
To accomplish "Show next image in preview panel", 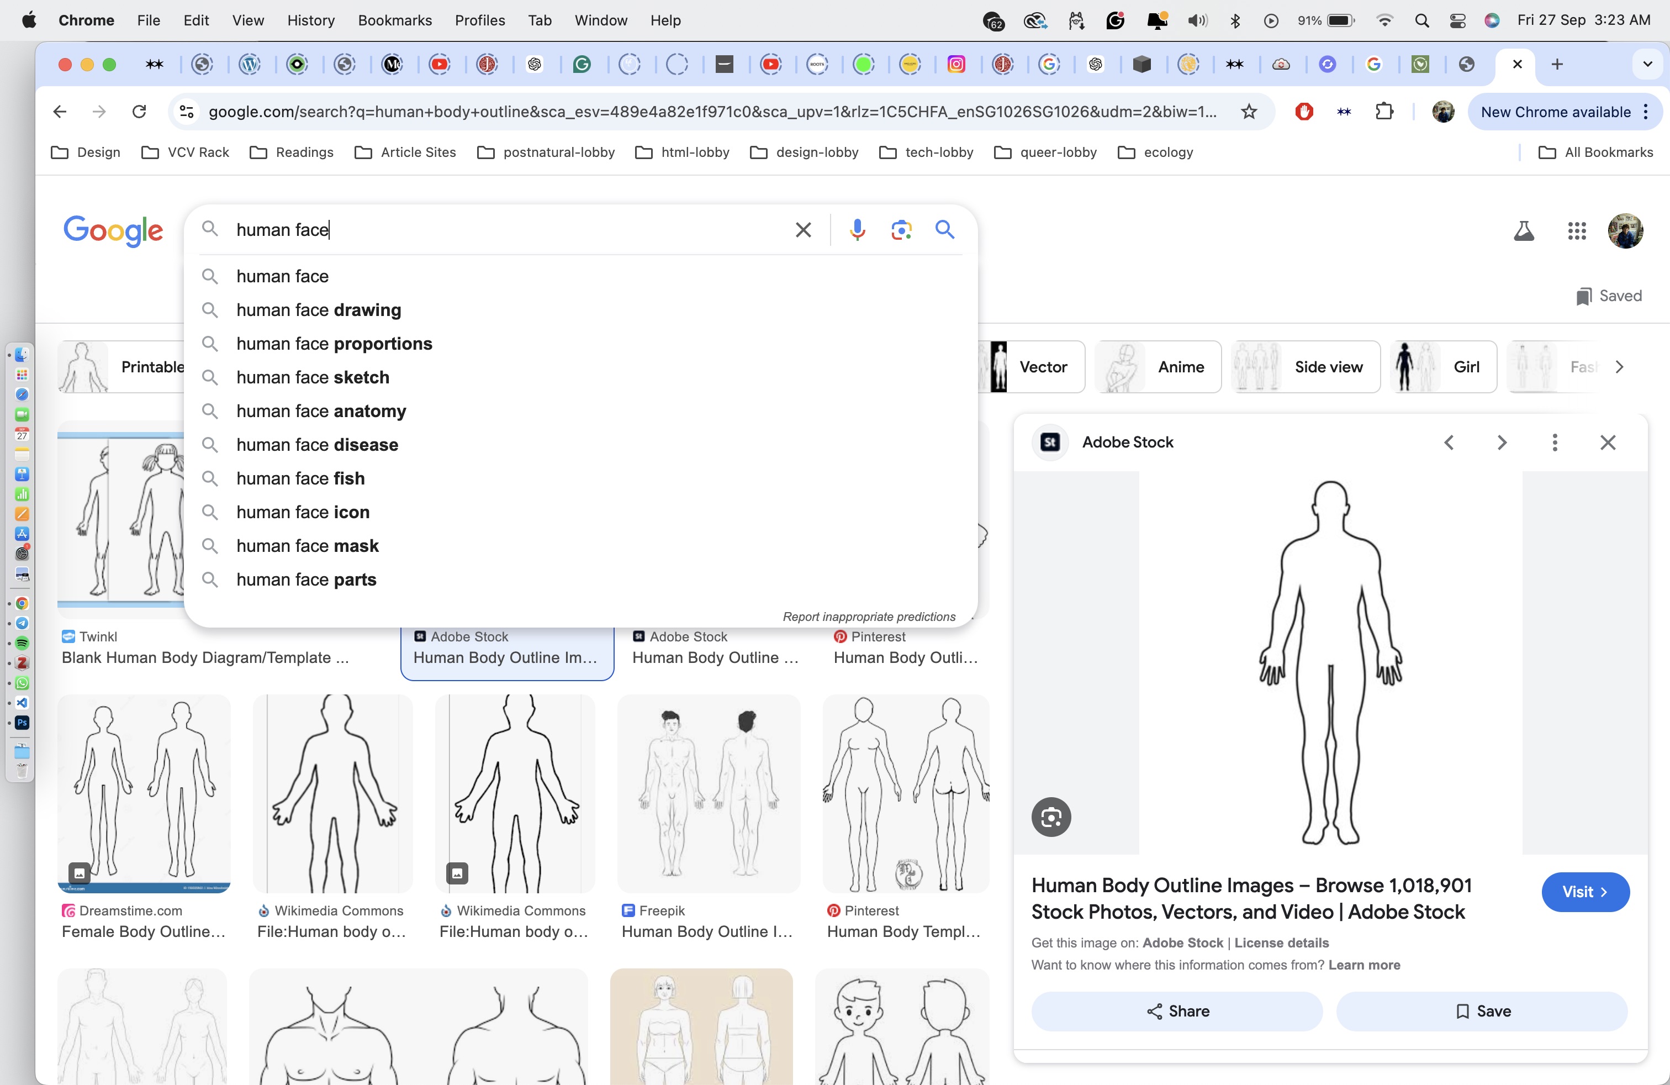I will 1502,442.
